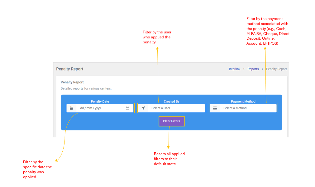The width and height of the screenshot is (315, 187).
Task: Select the yyyy year segment in Penalty Date
Action: tap(98, 108)
